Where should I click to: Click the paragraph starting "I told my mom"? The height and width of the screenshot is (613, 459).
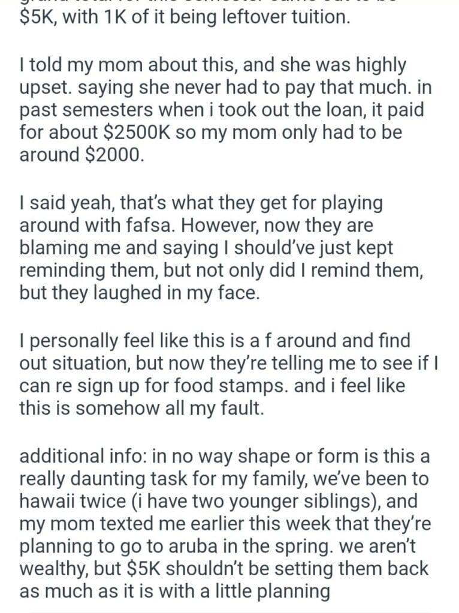[x=213, y=64]
